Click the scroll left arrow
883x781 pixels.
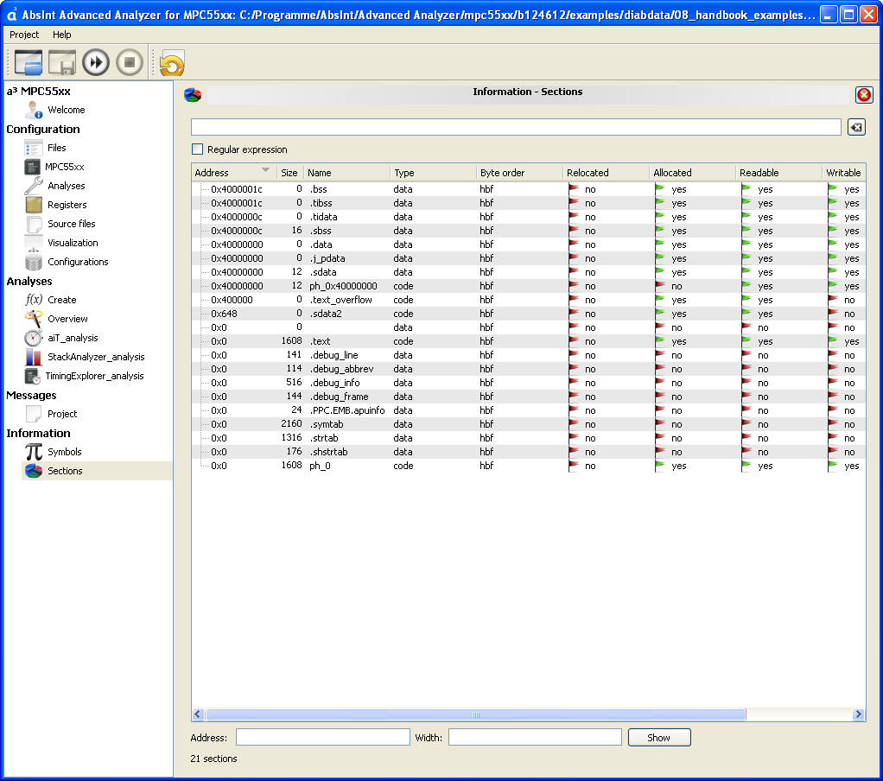(x=198, y=714)
